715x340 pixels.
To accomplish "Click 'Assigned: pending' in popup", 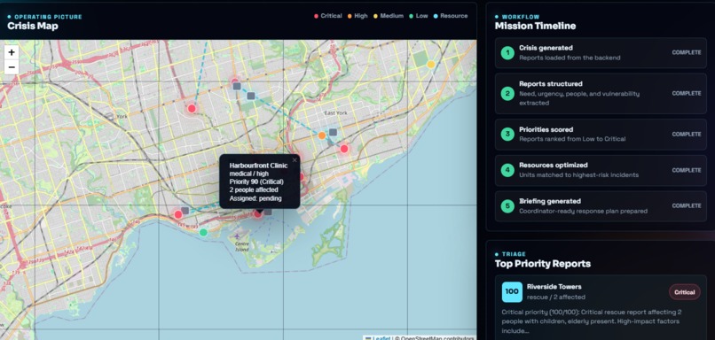I will 255,198.
